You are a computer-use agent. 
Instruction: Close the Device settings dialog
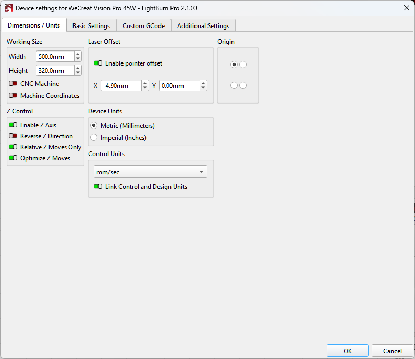click(x=407, y=8)
